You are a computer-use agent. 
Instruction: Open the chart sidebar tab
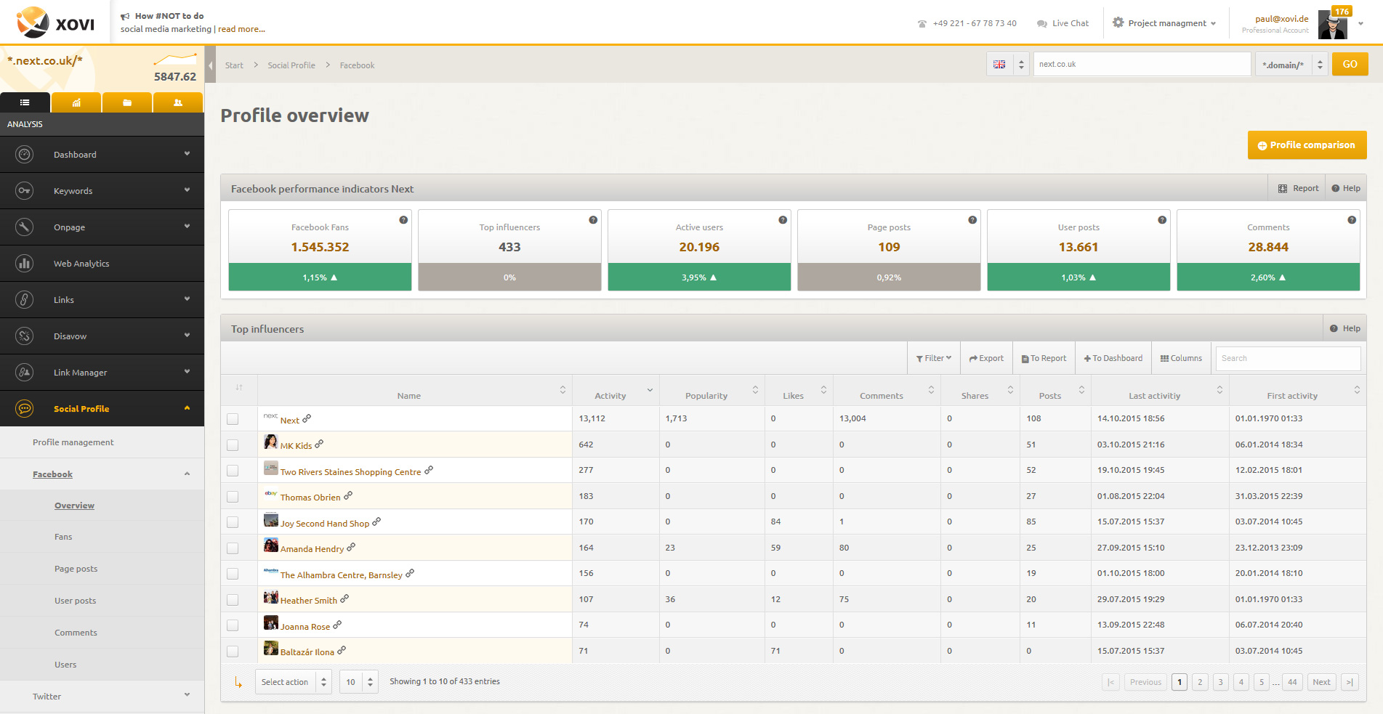[x=76, y=102]
